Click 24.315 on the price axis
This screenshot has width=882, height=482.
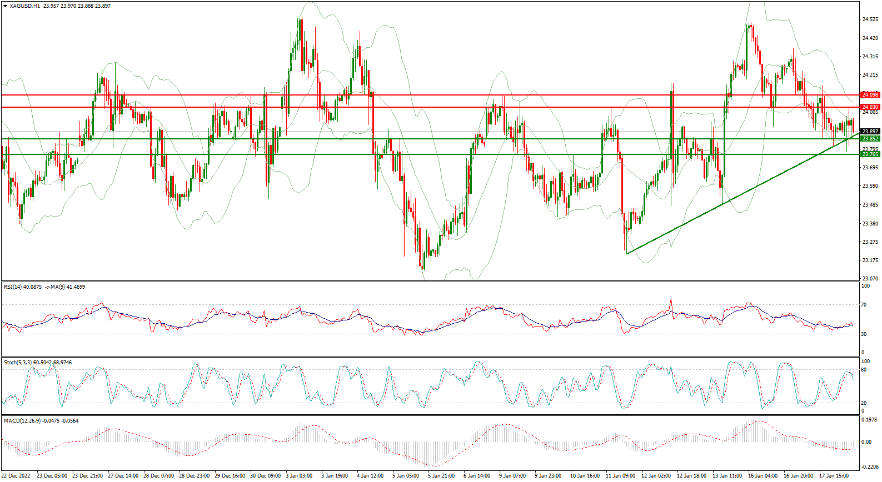(x=870, y=57)
